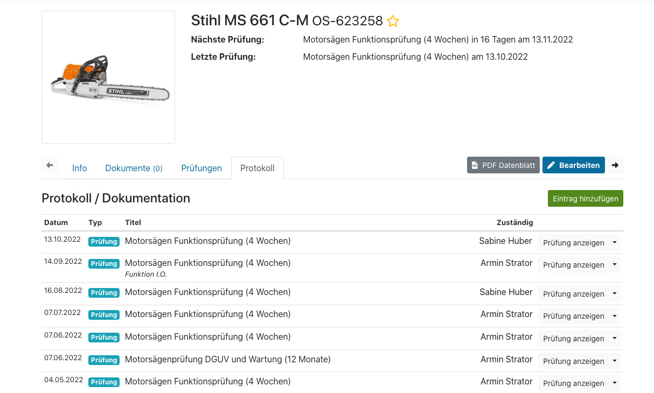Viewport: 654px width, 393px height.
Task: Show Prüfung for 13.10.2022 entry
Action: coord(574,243)
